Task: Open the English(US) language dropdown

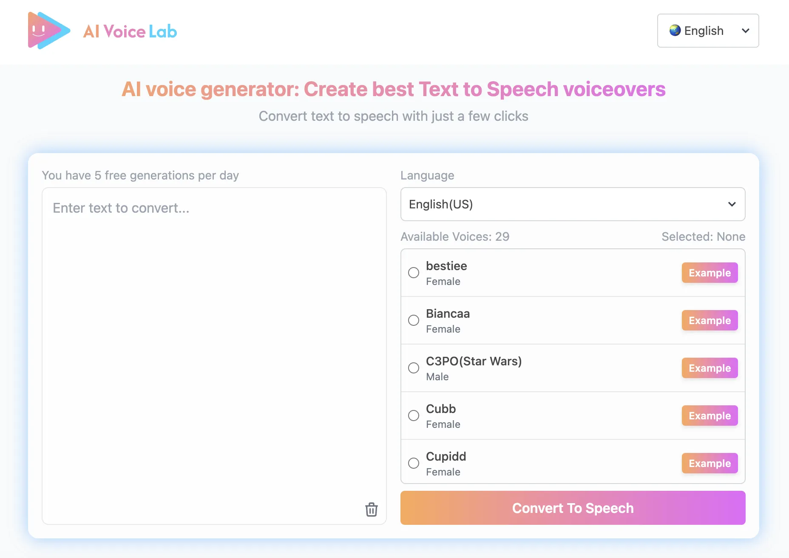Action: (x=572, y=204)
